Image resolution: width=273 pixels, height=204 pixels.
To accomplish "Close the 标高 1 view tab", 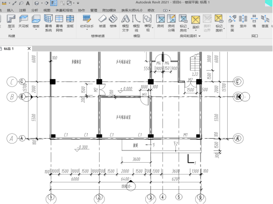I will [29, 49].
